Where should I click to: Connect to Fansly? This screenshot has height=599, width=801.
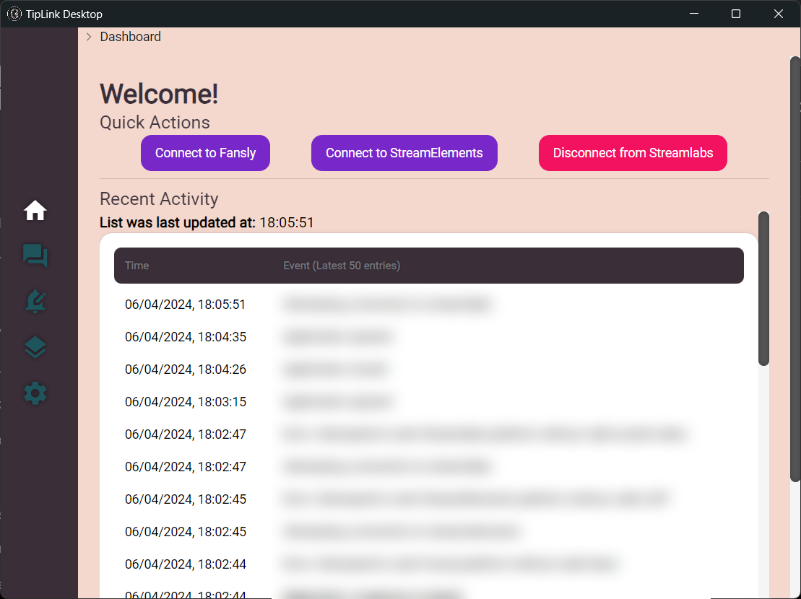205,153
